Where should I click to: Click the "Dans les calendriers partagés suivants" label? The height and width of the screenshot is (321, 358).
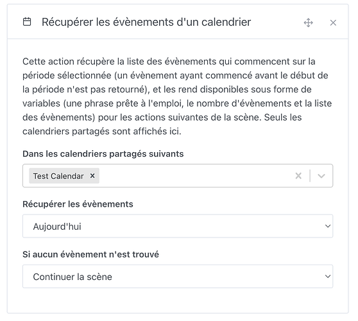tap(103, 154)
